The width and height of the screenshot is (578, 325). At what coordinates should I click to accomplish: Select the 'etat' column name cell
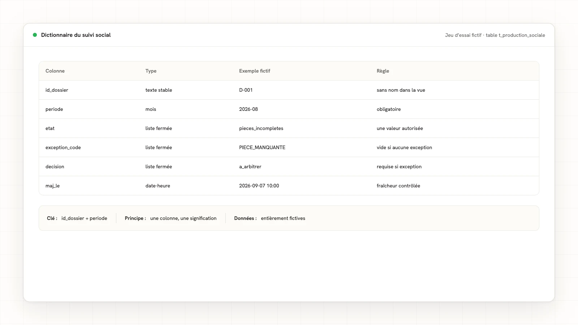pyautogui.click(x=50, y=128)
